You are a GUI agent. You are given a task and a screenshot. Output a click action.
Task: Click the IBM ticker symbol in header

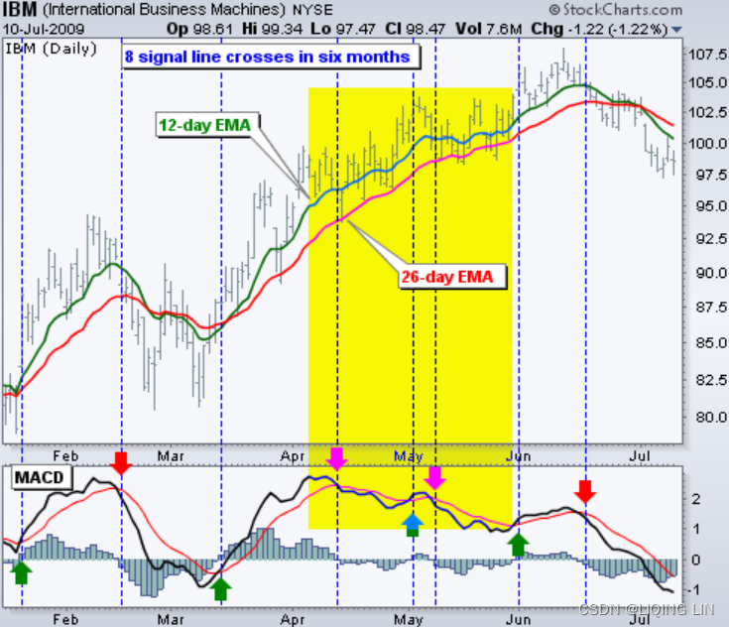click(x=20, y=9)
